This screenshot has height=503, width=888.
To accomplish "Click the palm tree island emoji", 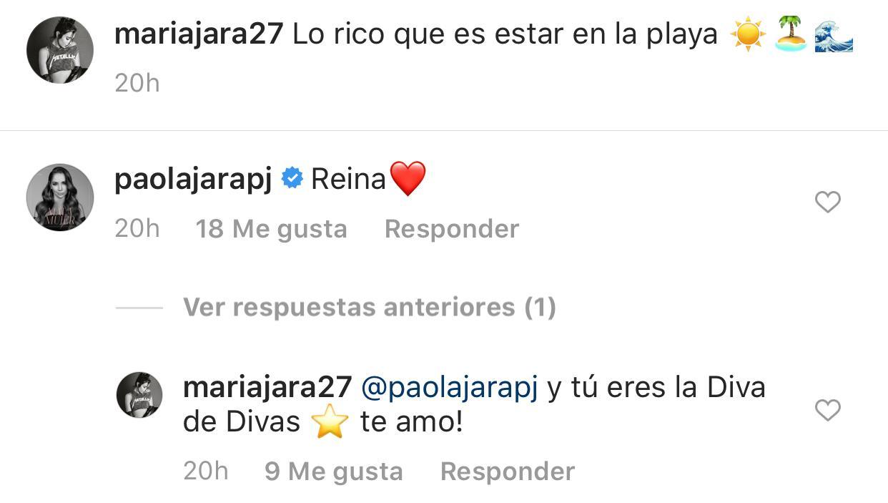I will pos(791,34).
